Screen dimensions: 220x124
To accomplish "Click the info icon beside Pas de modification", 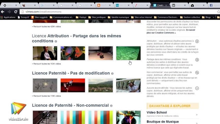I will click(112, 73).
